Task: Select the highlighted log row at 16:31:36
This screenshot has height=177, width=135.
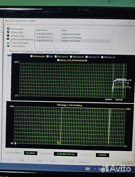Action: click(73, 41)
